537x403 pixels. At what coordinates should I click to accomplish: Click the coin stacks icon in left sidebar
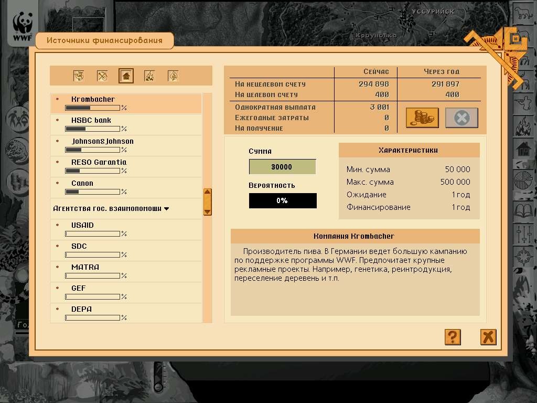(x=17, y=181)
